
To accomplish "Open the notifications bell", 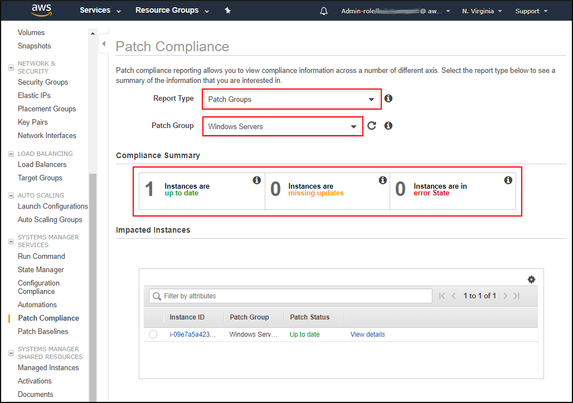I will tap(324, 11).
